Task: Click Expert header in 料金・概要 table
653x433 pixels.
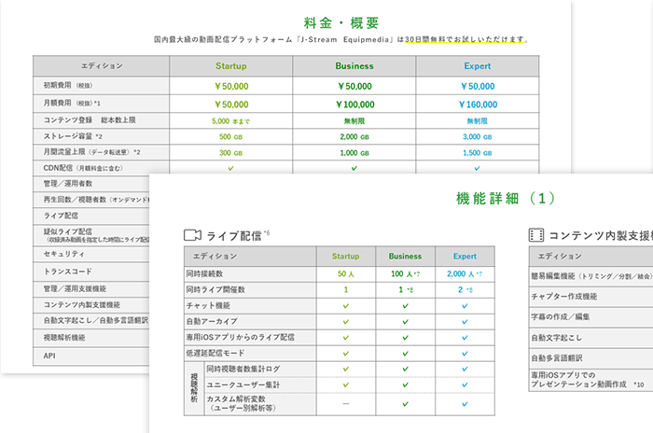Action: tap(478, 66)
